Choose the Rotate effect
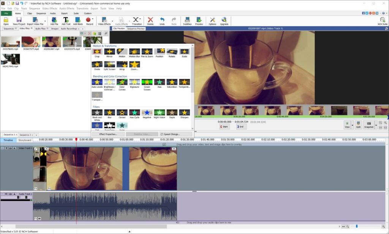 pos(172,52)
